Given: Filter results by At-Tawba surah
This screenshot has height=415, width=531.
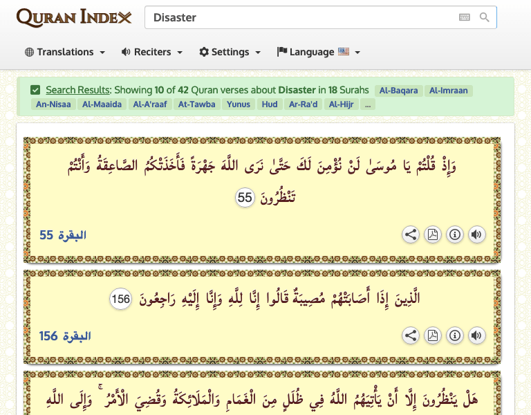Looking at the screenshot, I should (x=197, y=104).
